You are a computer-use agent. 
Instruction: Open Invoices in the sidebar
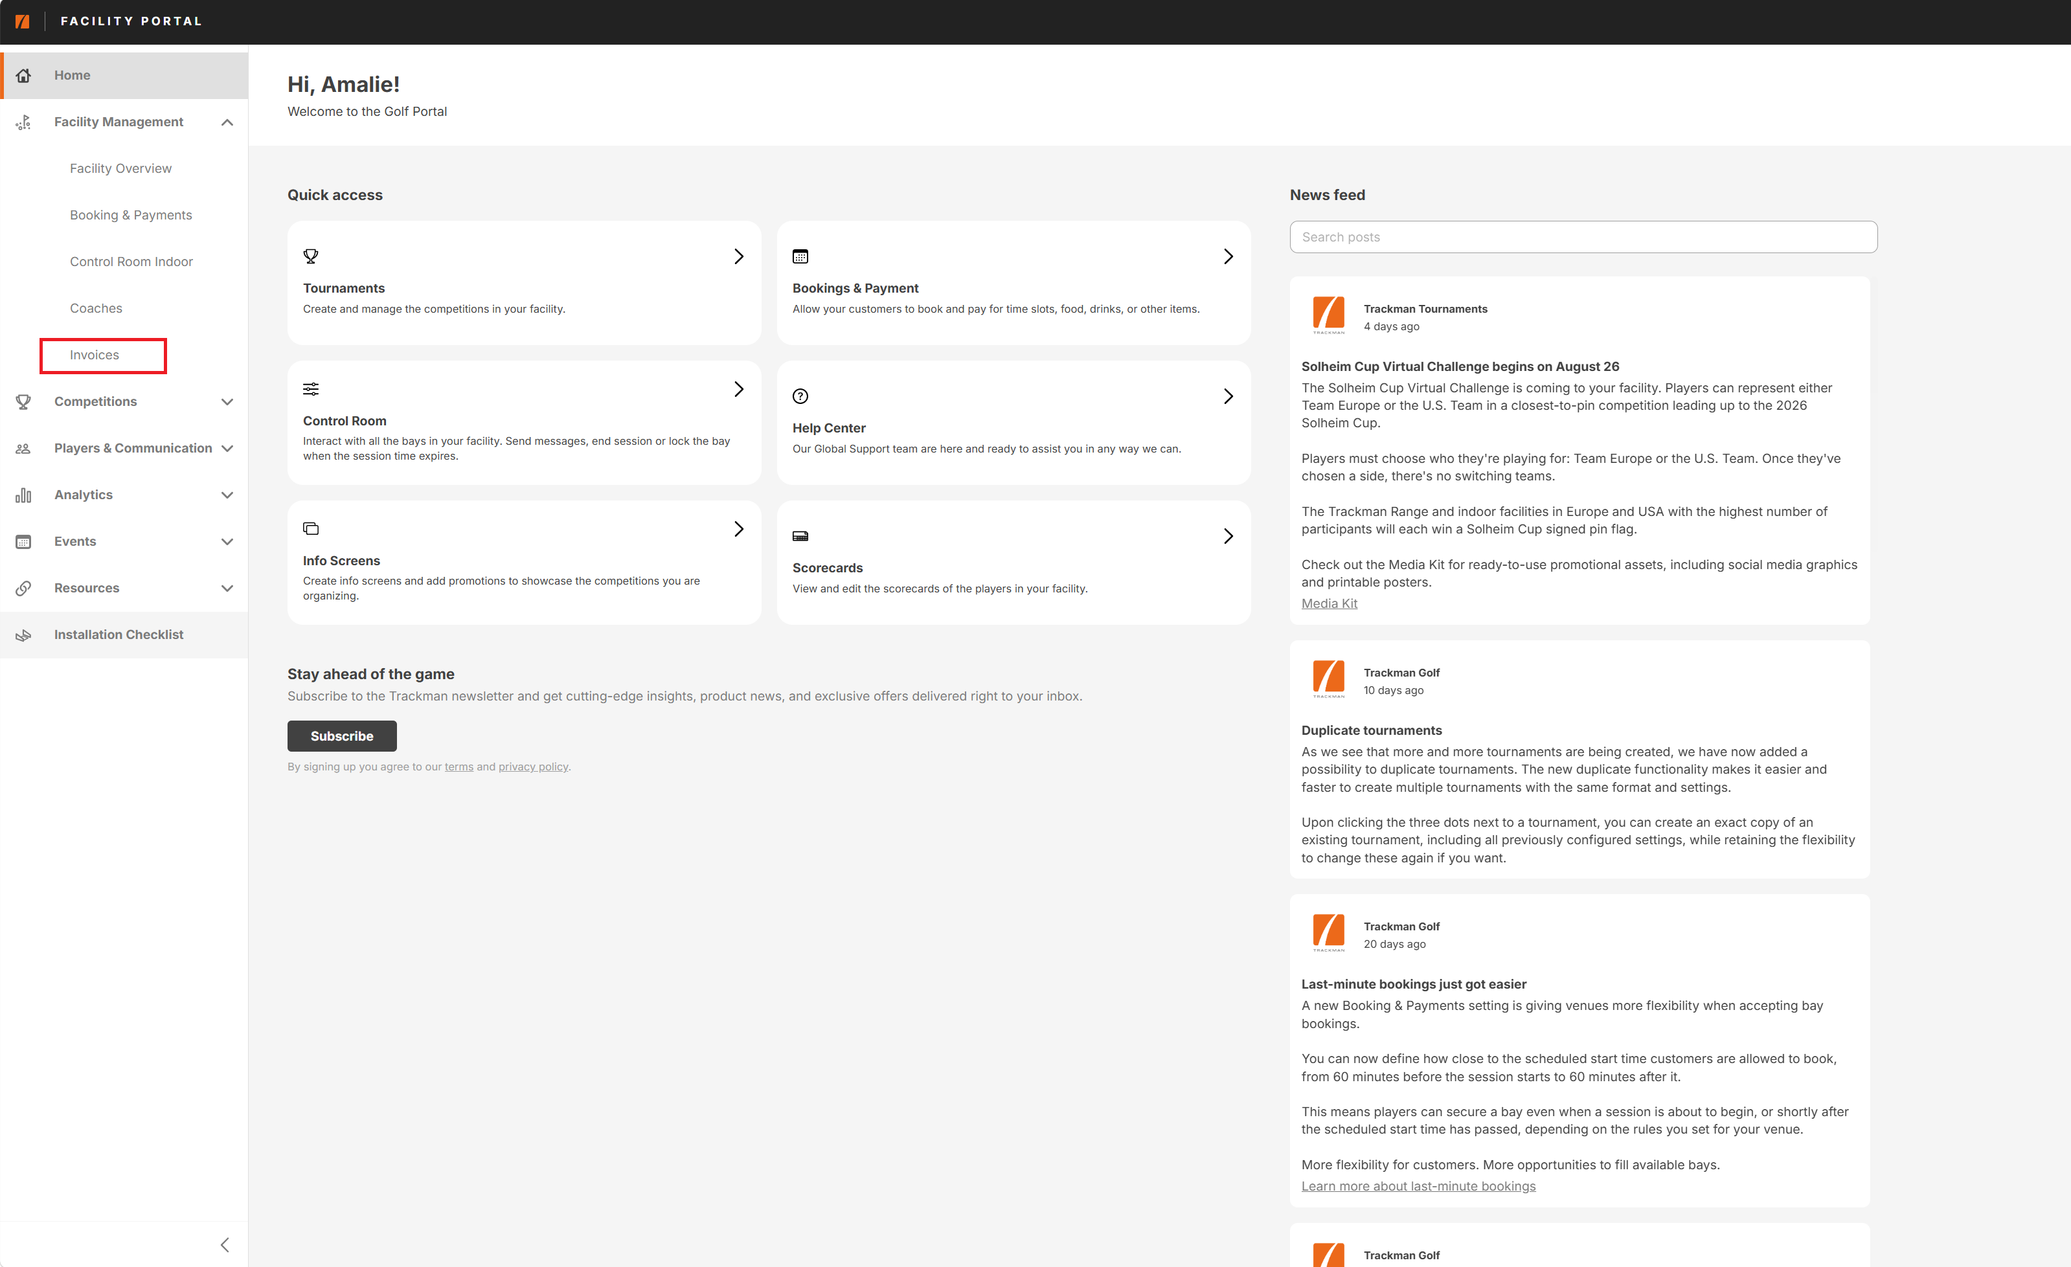click(94, 355)
